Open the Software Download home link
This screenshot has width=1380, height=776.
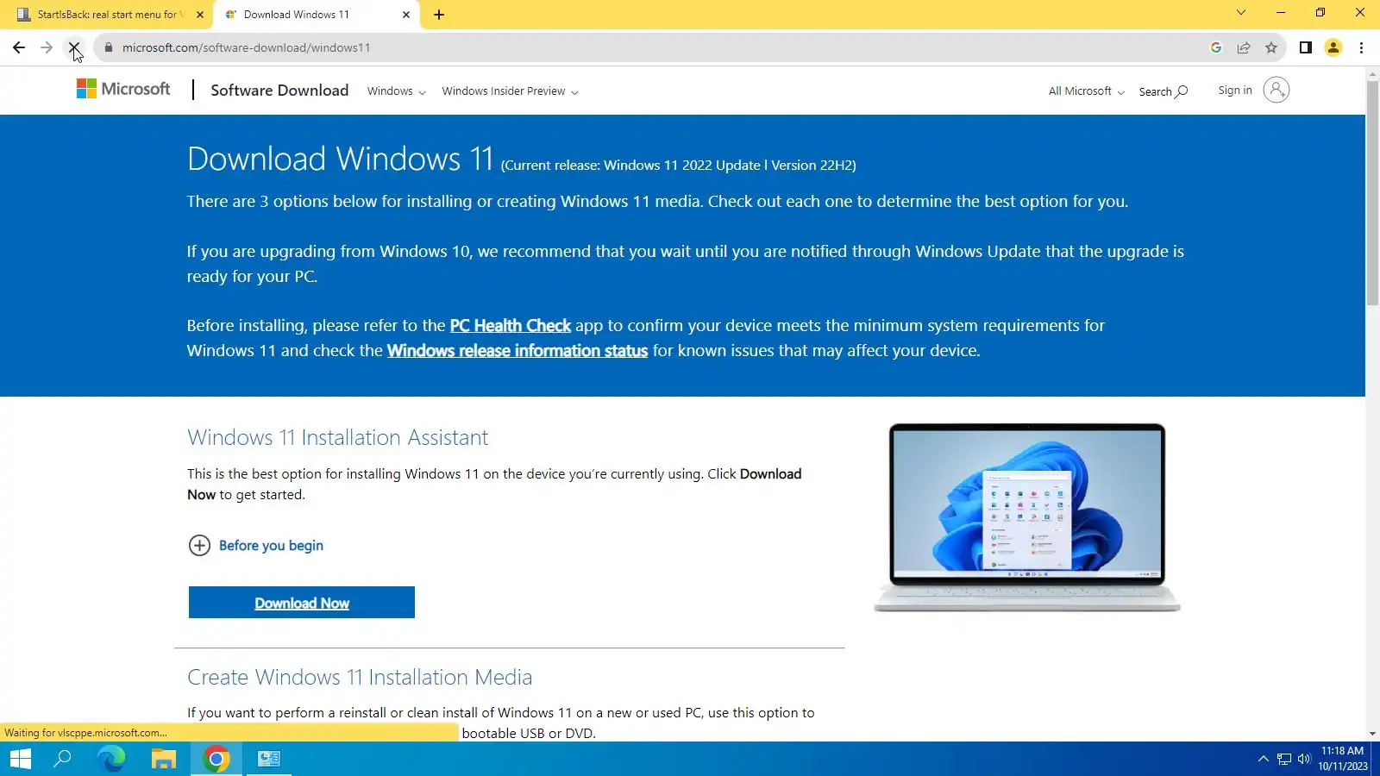tap(279, 91)
